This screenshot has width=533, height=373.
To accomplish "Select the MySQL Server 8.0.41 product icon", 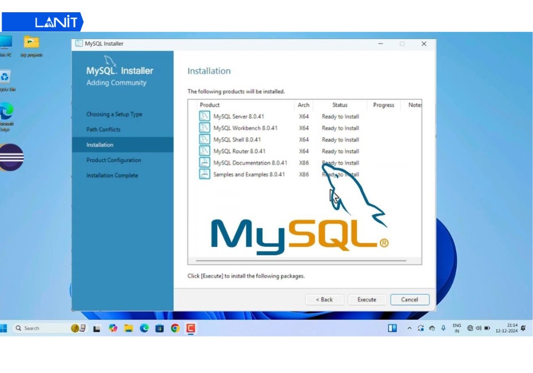I will 204,116.
